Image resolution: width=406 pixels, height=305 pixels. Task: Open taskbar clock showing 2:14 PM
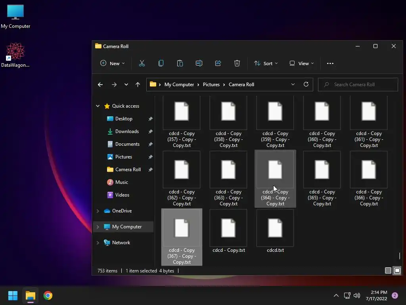(x=377, y=295)
